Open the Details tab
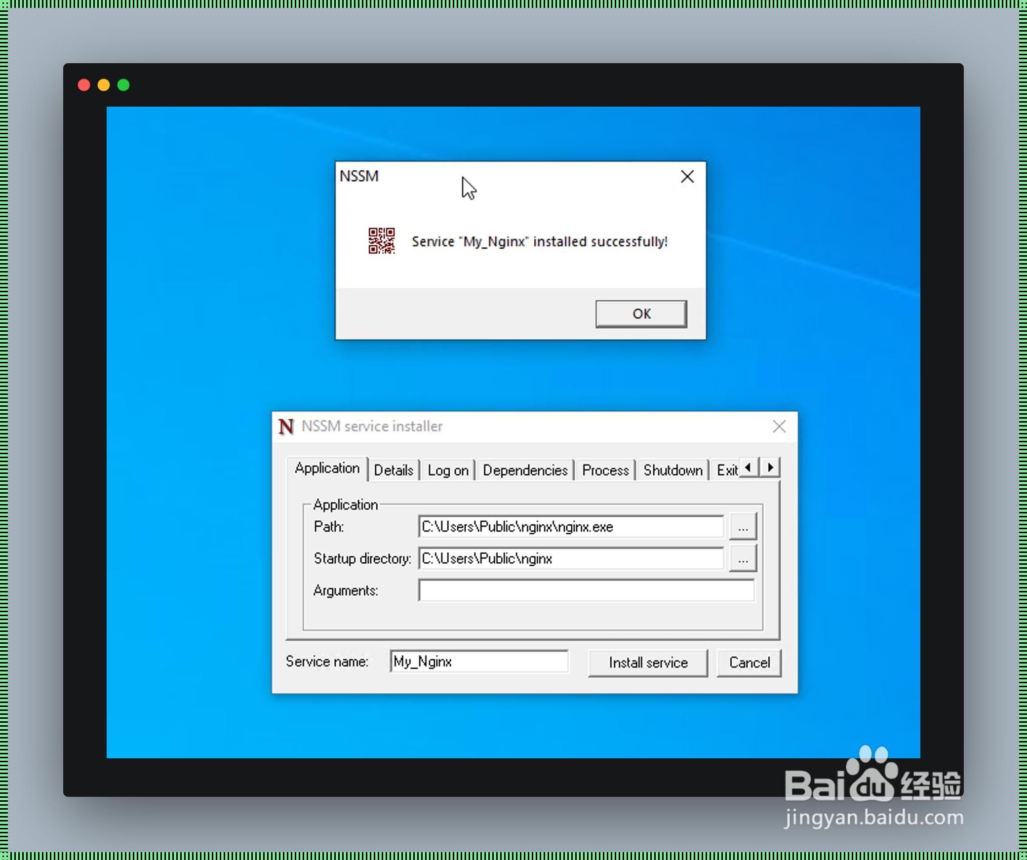Viewport: 1027px width, 860px height. (x=394, y=470)
